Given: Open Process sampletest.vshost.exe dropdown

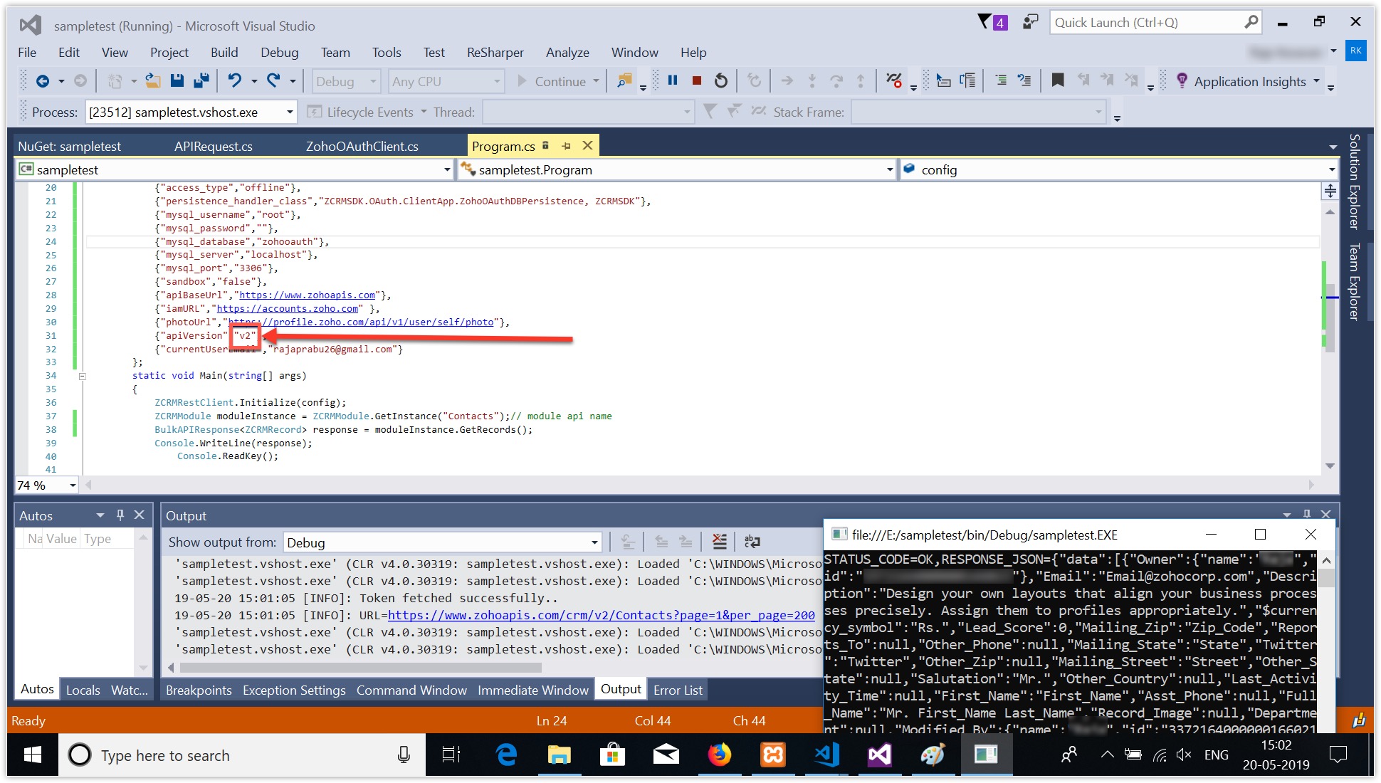Looking at the screenshot, I should click(x=290, y=112).
